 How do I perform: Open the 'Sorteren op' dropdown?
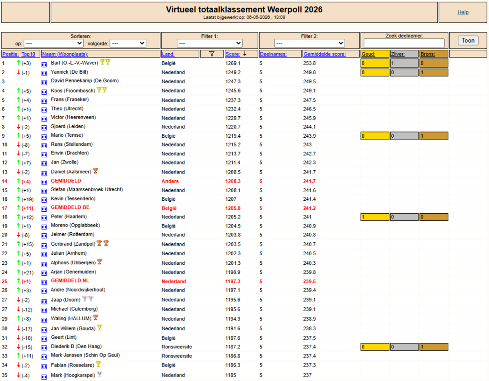tap(53, 43)
